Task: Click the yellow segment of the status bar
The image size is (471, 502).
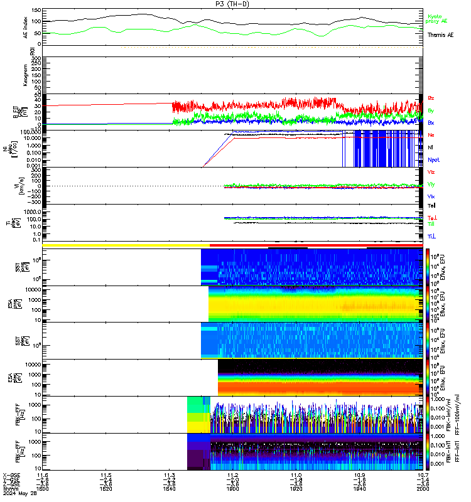Action: click(x=126, y=245)
